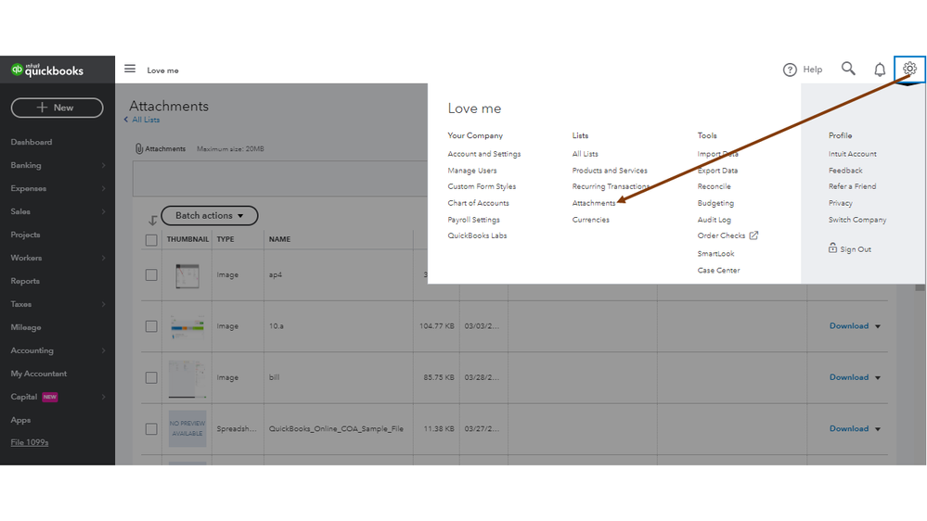927x521 pixels.
Task: Expand the Capital sidebar chevron
Action: (103, 397)
